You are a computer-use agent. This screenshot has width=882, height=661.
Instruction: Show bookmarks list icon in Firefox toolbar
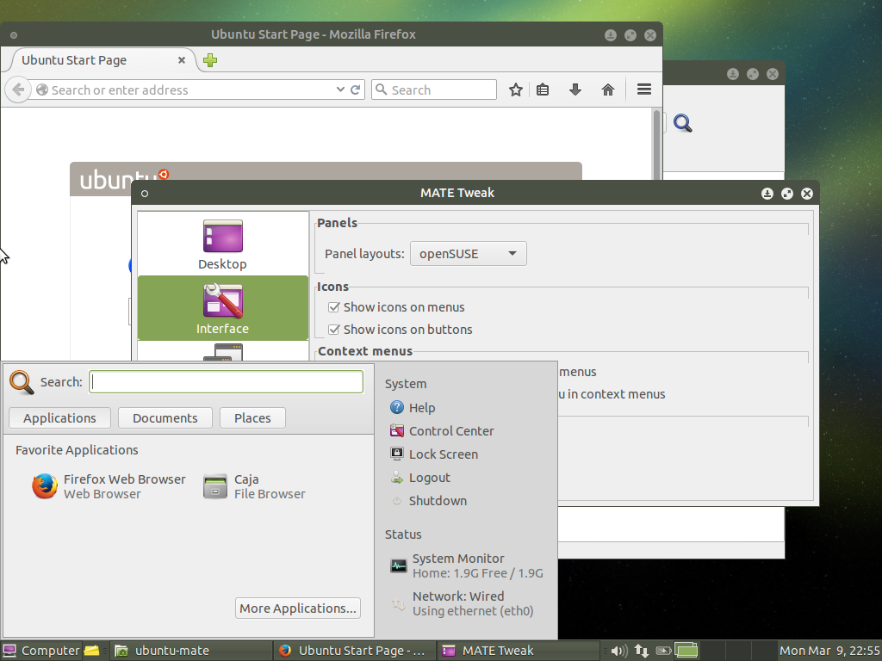543,90
